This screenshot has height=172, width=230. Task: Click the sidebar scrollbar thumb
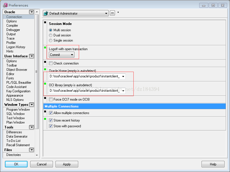tap(37, 72)
